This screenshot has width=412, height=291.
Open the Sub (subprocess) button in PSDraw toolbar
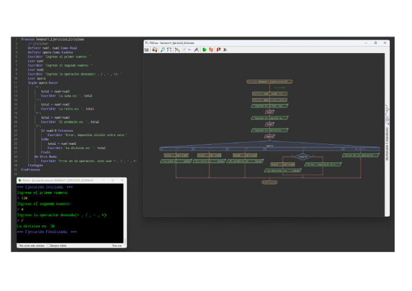click(x=146, y=50)
